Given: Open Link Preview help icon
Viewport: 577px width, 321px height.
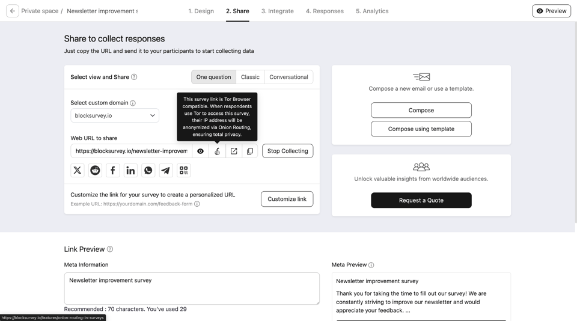Looking at the screenshot, I should click(x=109, y=249).
